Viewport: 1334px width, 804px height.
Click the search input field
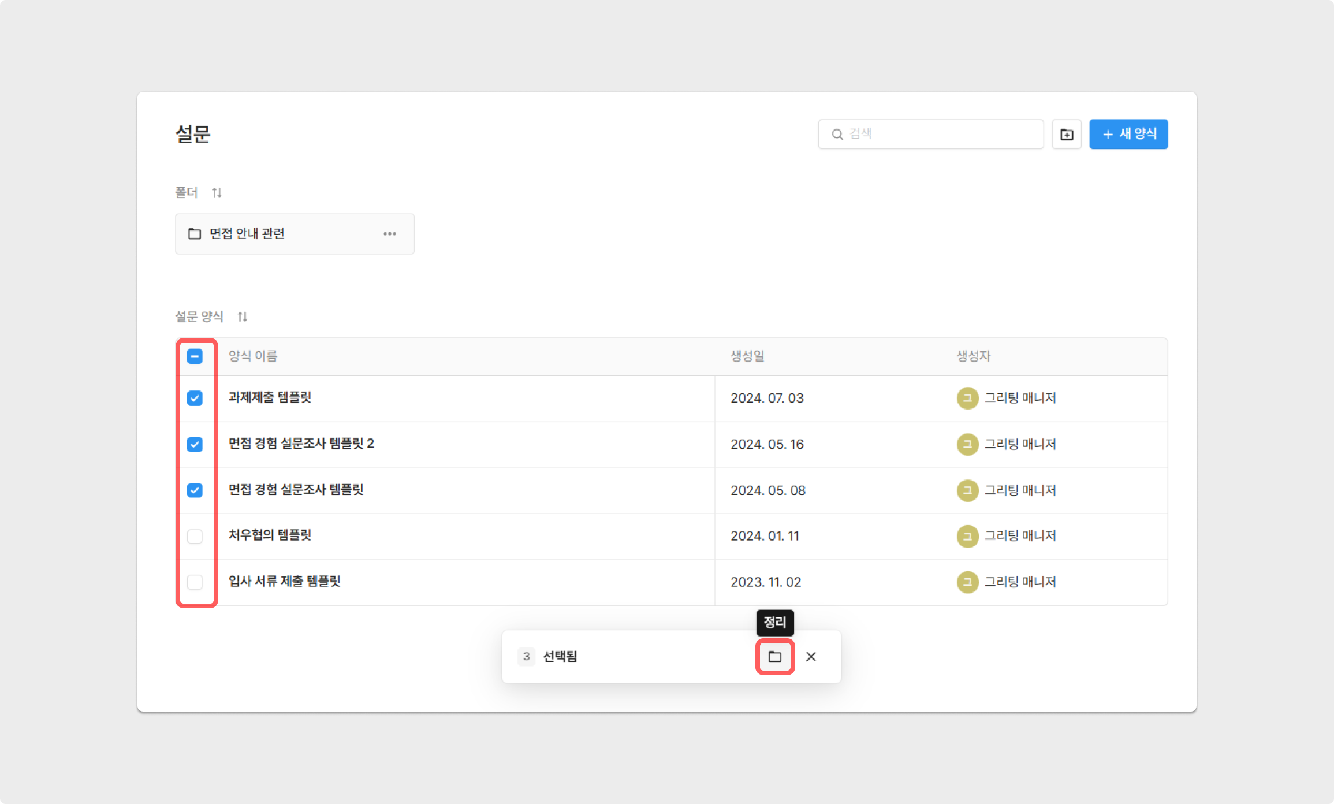coord(932,135)
